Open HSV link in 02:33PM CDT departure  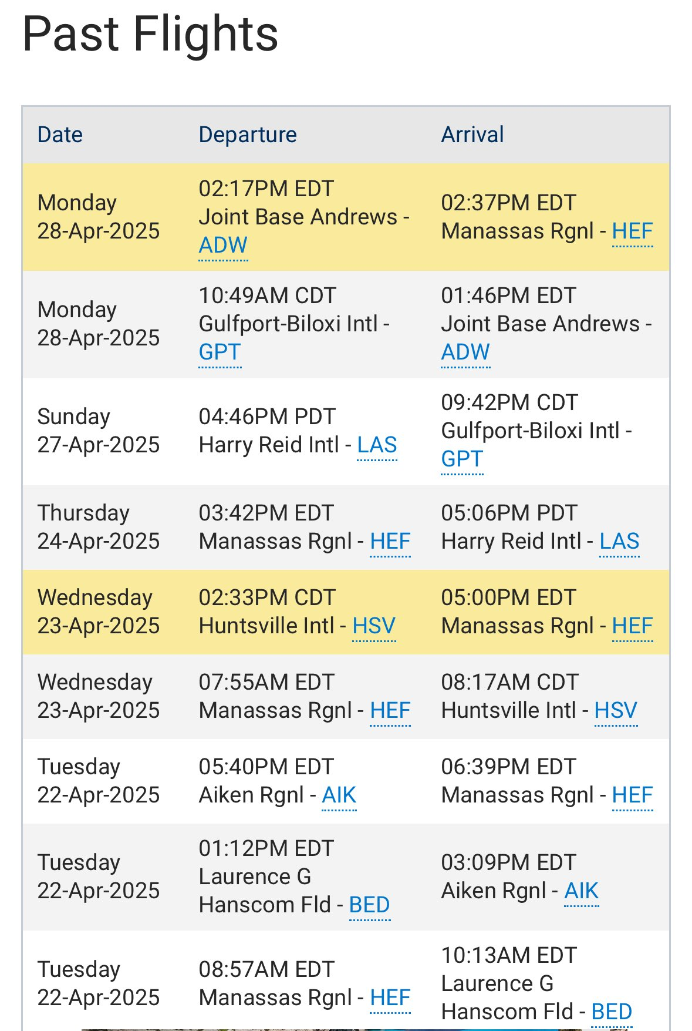pyautogui.click(x=374, y=626)
